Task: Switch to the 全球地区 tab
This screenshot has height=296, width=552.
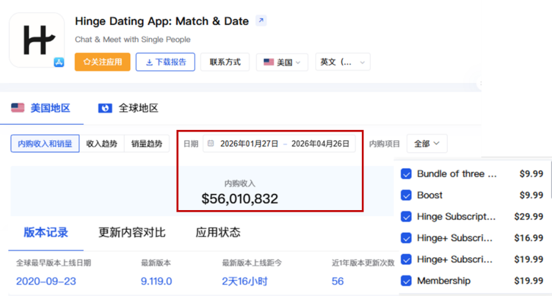Action: (x=128, y=108)
